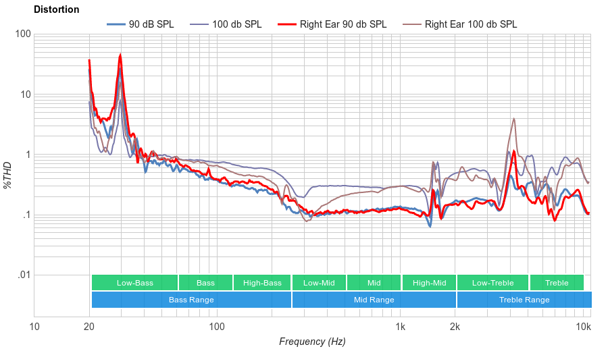608x351 pixels.
Task: Click the brown Right Ear 100 legend line
Action: click(412, 24)
